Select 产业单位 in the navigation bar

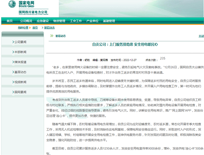pyautogui.click(x=93, y=21)
